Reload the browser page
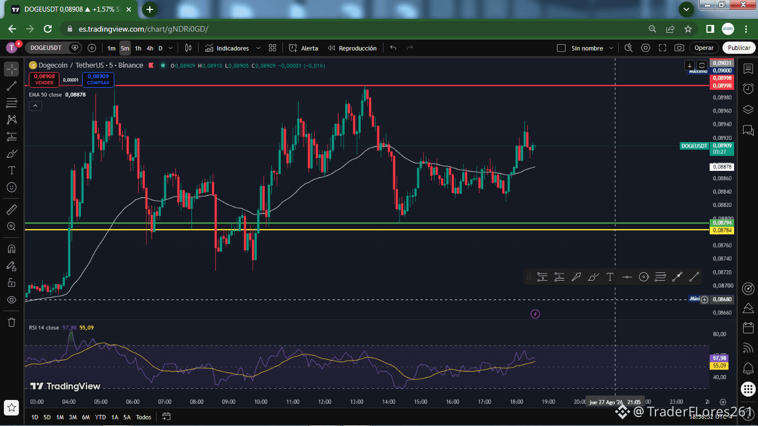 click(48, 29)
